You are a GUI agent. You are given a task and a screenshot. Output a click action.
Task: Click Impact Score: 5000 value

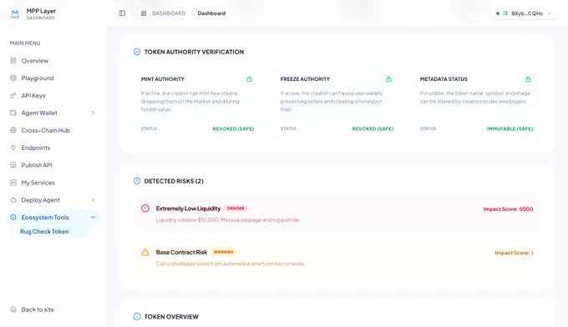508,209
